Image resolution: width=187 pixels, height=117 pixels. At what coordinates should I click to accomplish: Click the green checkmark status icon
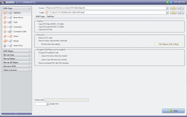(x=168, y=2)
